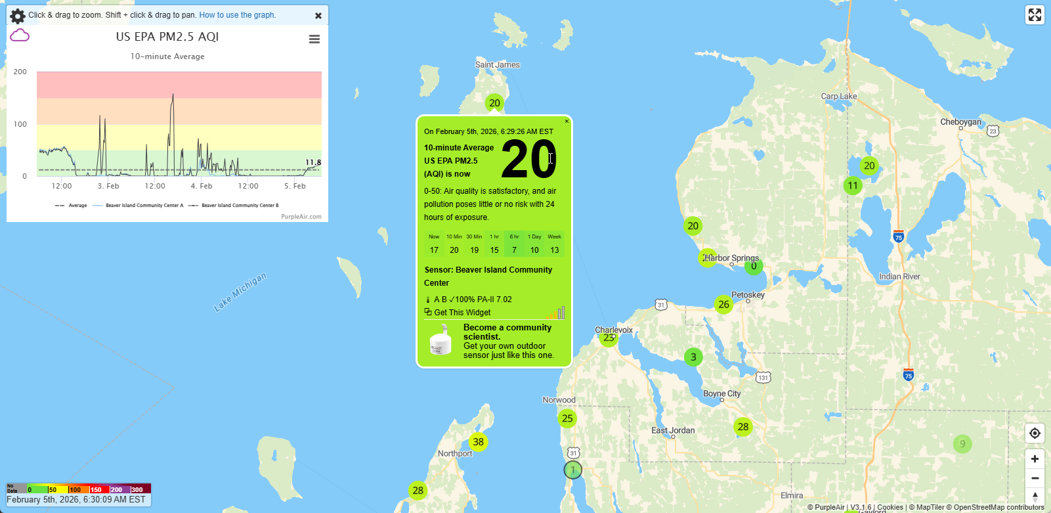Click the purple cloud weather icon
Image resolution: width=1051 pixels, height=513 pixels.
coord(20,35)
